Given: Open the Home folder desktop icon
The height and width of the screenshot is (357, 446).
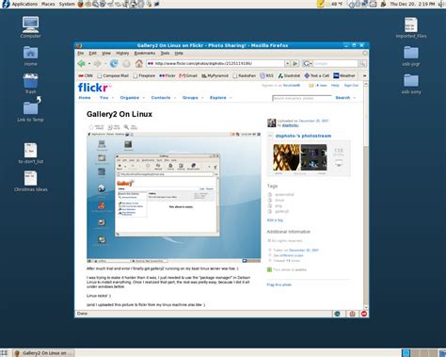Looking at the screenshot, I should tap(31, 56).
